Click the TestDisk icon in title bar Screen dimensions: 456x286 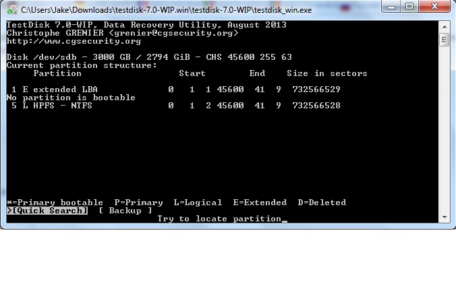(x=12, y=9)
